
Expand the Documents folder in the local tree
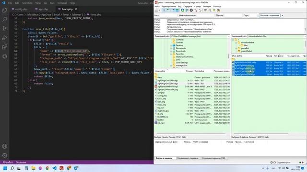[171, 48]
